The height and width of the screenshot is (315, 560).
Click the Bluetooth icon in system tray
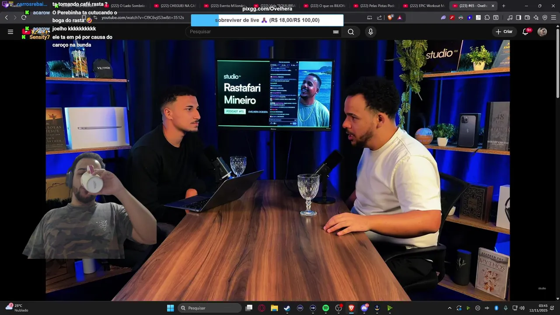click(496, 308)
